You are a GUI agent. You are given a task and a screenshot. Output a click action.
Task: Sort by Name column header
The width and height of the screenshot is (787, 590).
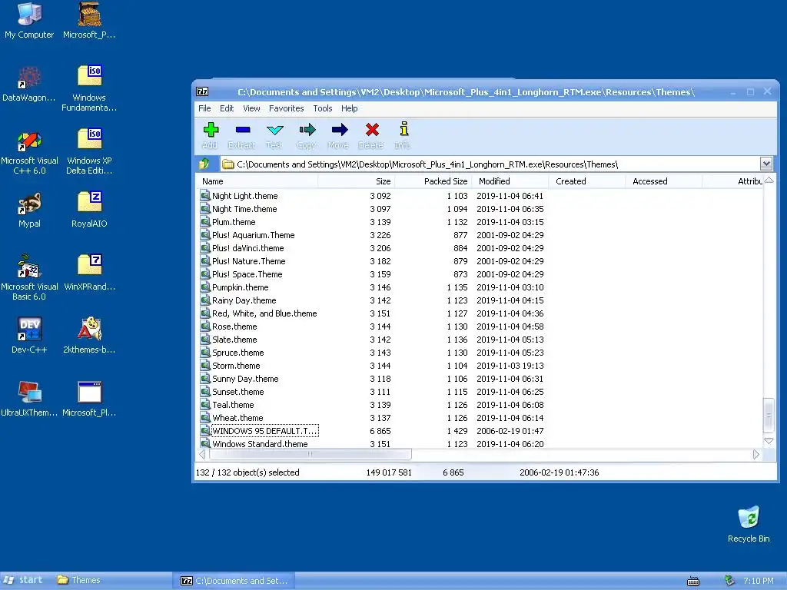[x=257, y=181]
